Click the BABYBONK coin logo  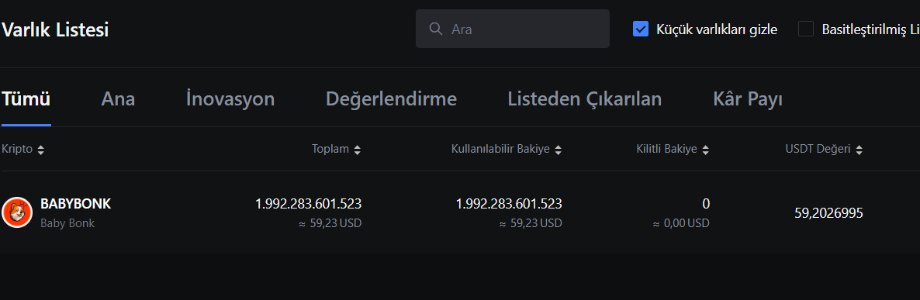coord(17,212)
